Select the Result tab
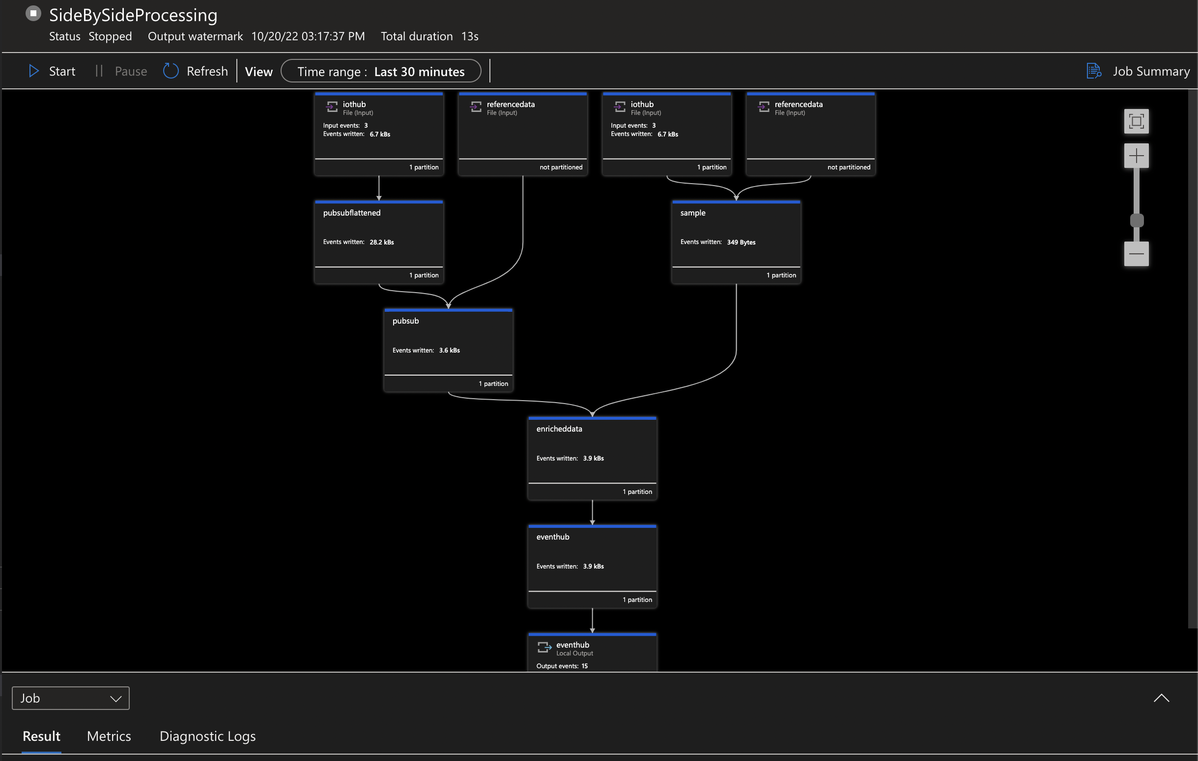The image size is (1198, 761). click(x=41, y=736)
